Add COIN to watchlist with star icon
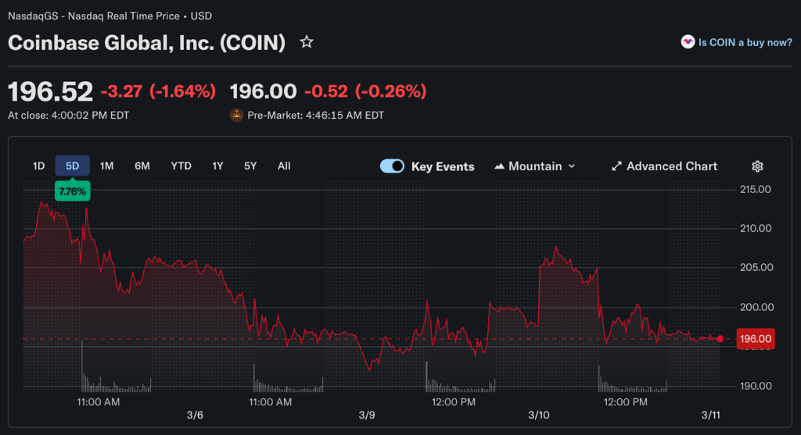Screen dimensions: 801x435 [307, 42]
